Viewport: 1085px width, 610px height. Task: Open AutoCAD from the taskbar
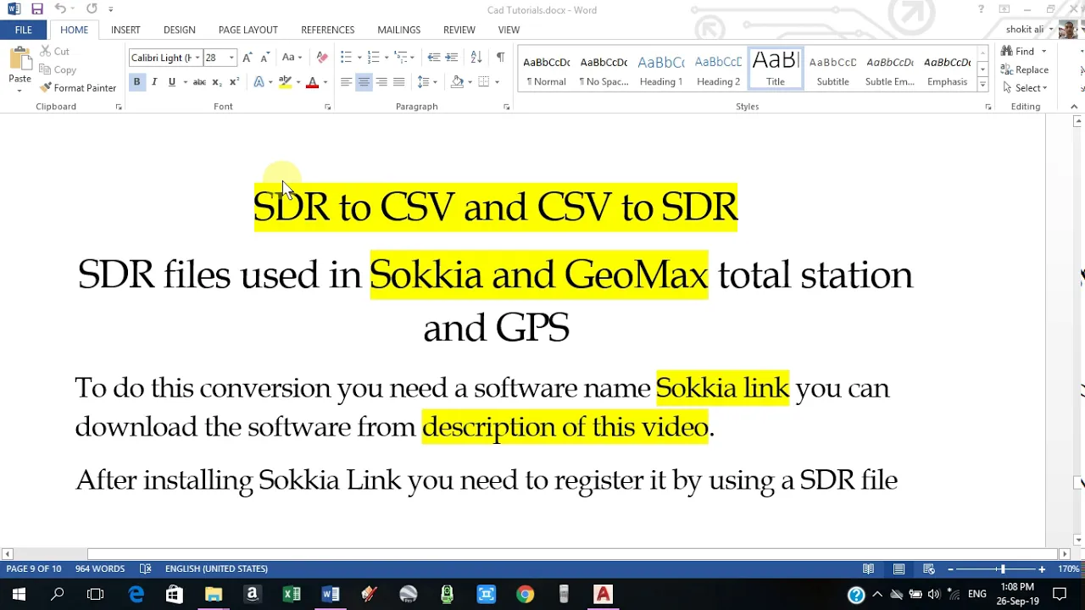pos(603,595)
